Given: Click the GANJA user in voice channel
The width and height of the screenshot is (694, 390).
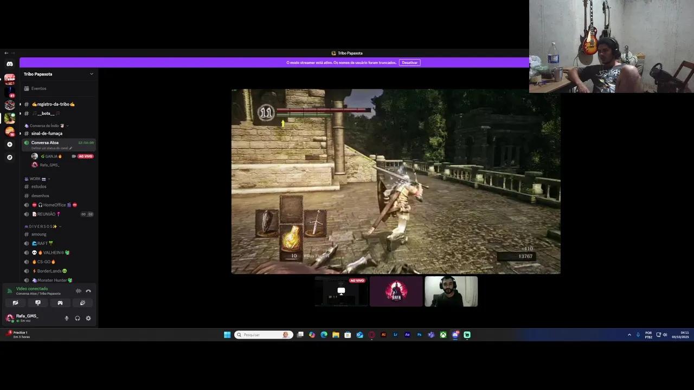Looking at the screenshot, I should click(51, 157).
